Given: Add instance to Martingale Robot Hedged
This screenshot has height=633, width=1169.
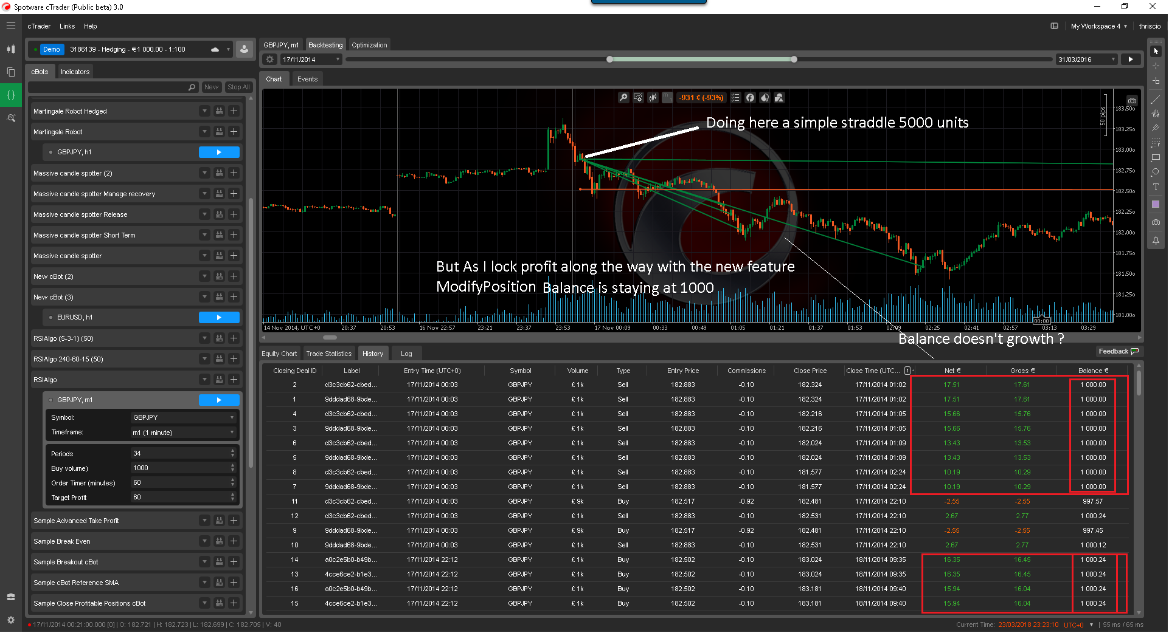Looking at the screenshot, I should [x=234, y=111].
